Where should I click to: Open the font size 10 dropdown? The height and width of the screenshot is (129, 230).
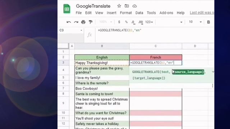coord(195,22)
